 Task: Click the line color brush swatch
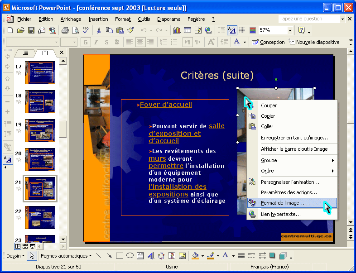[x=211, y=256]
